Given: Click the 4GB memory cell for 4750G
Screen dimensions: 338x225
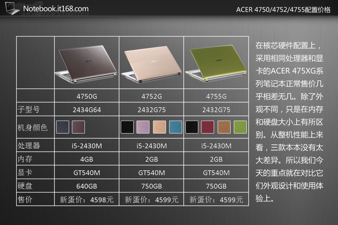Looking at the screenshot, I should (87, 159).
